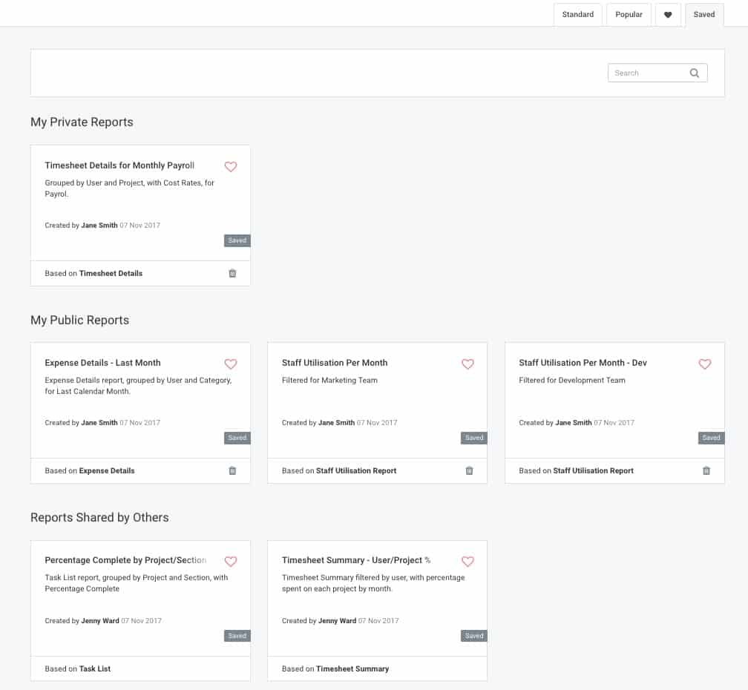Click Task List base report link
748x690 pixels.
click(95, 668)
